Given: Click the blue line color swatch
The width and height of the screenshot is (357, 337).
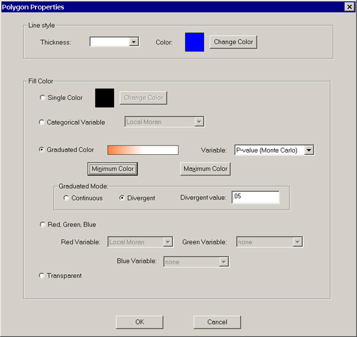Looking at the screenshot, I should click(195, 42).
